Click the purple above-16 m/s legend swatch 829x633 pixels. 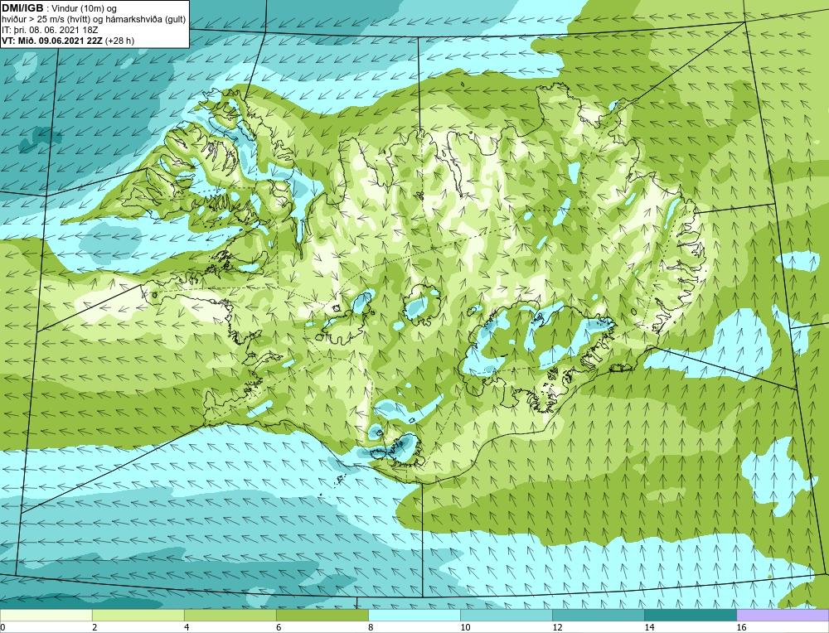[x=783, y=616]
